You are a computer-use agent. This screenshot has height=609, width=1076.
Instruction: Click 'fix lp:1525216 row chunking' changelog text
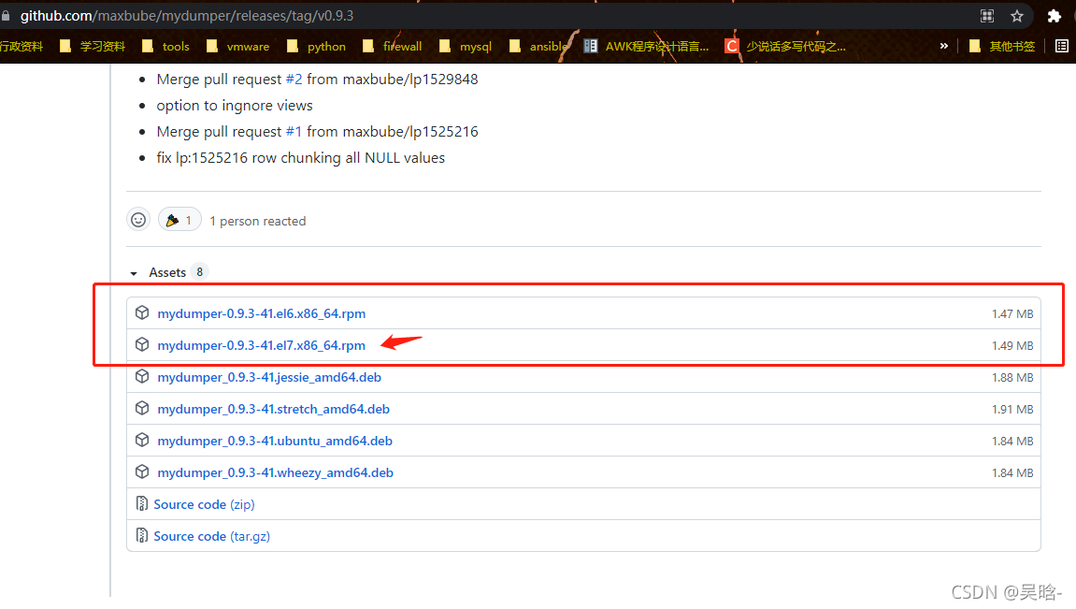(x=301, y=158)
